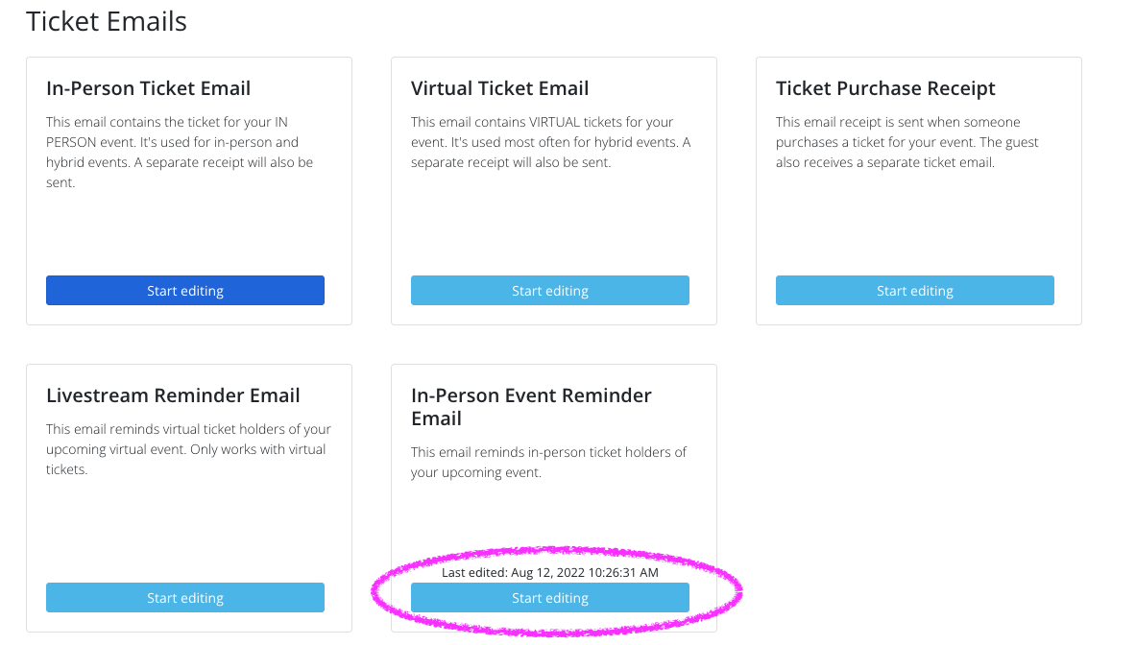This screenshot has width=1136, height=645.
Task: Select the Ticket Purchase Receipt card title
Action: click(885, 88)
